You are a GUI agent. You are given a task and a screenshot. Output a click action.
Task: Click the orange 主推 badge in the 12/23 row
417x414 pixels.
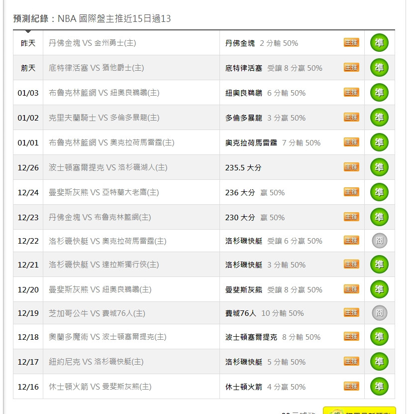coord(351,217)
